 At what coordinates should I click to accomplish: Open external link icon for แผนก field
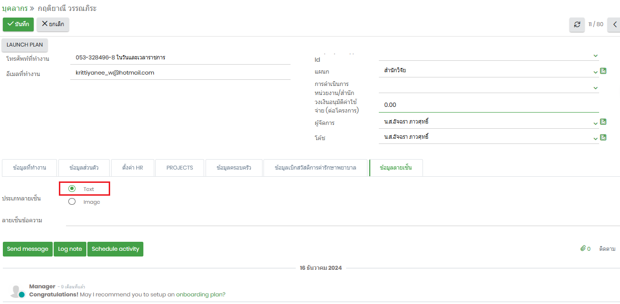pos(603,71)
